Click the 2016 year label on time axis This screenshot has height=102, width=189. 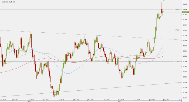tap(29, 101)
